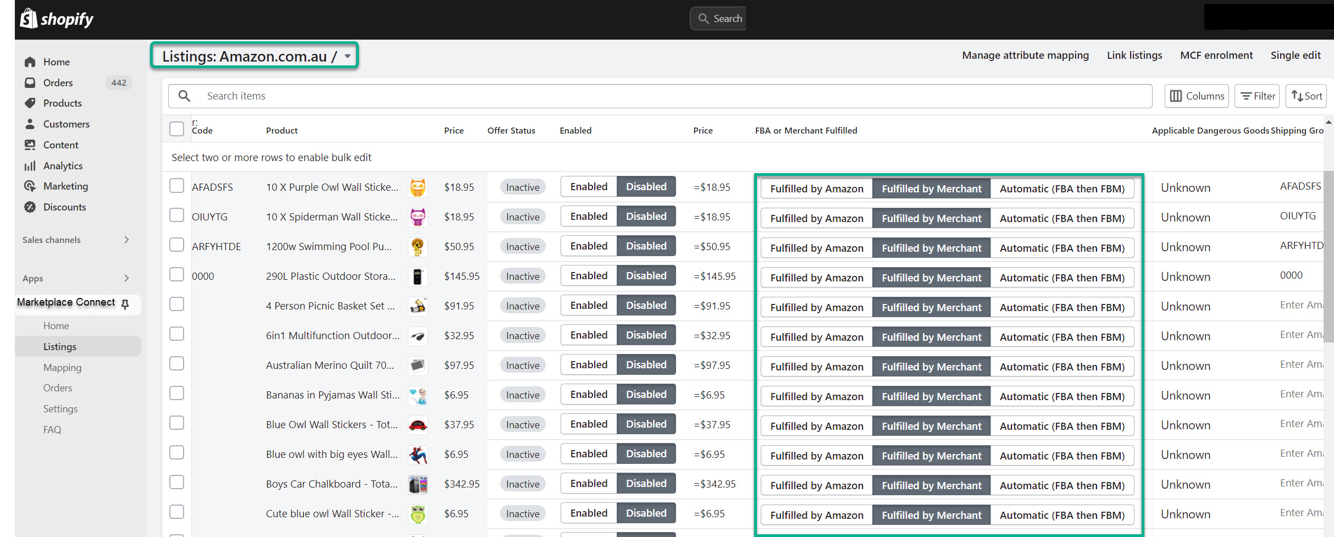Tick the checkbox for 4 Person Picnic Basket

[x=176, y=304]
